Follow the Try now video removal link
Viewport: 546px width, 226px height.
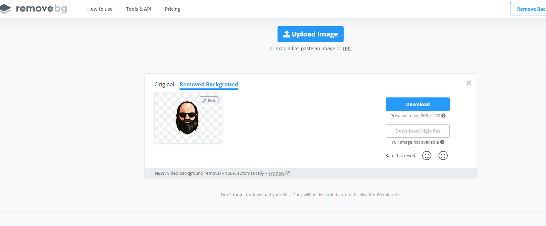coord(276,173)
